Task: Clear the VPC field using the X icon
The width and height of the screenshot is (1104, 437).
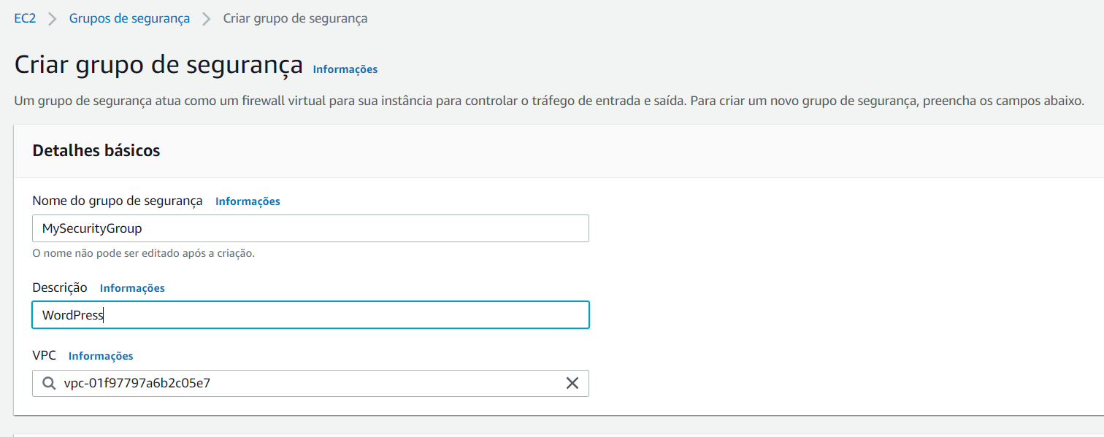Action: click(572, 383)
